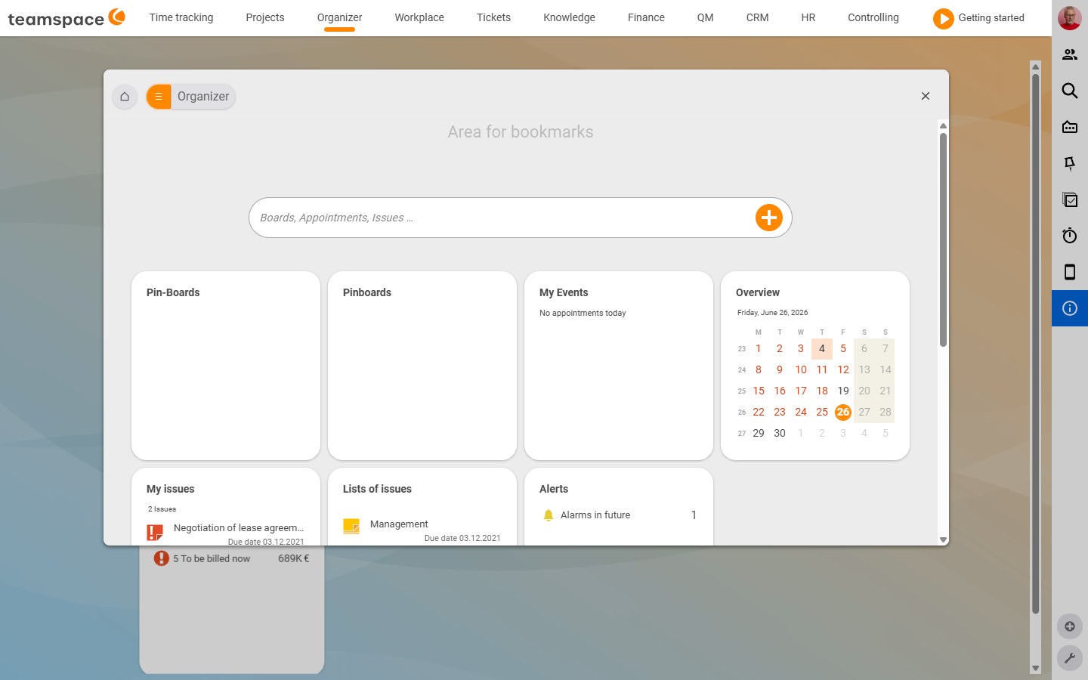Click the orange plus add button
Image resolution: width=1088 pixels, height=680 pixels.
[x=769, y=218]
